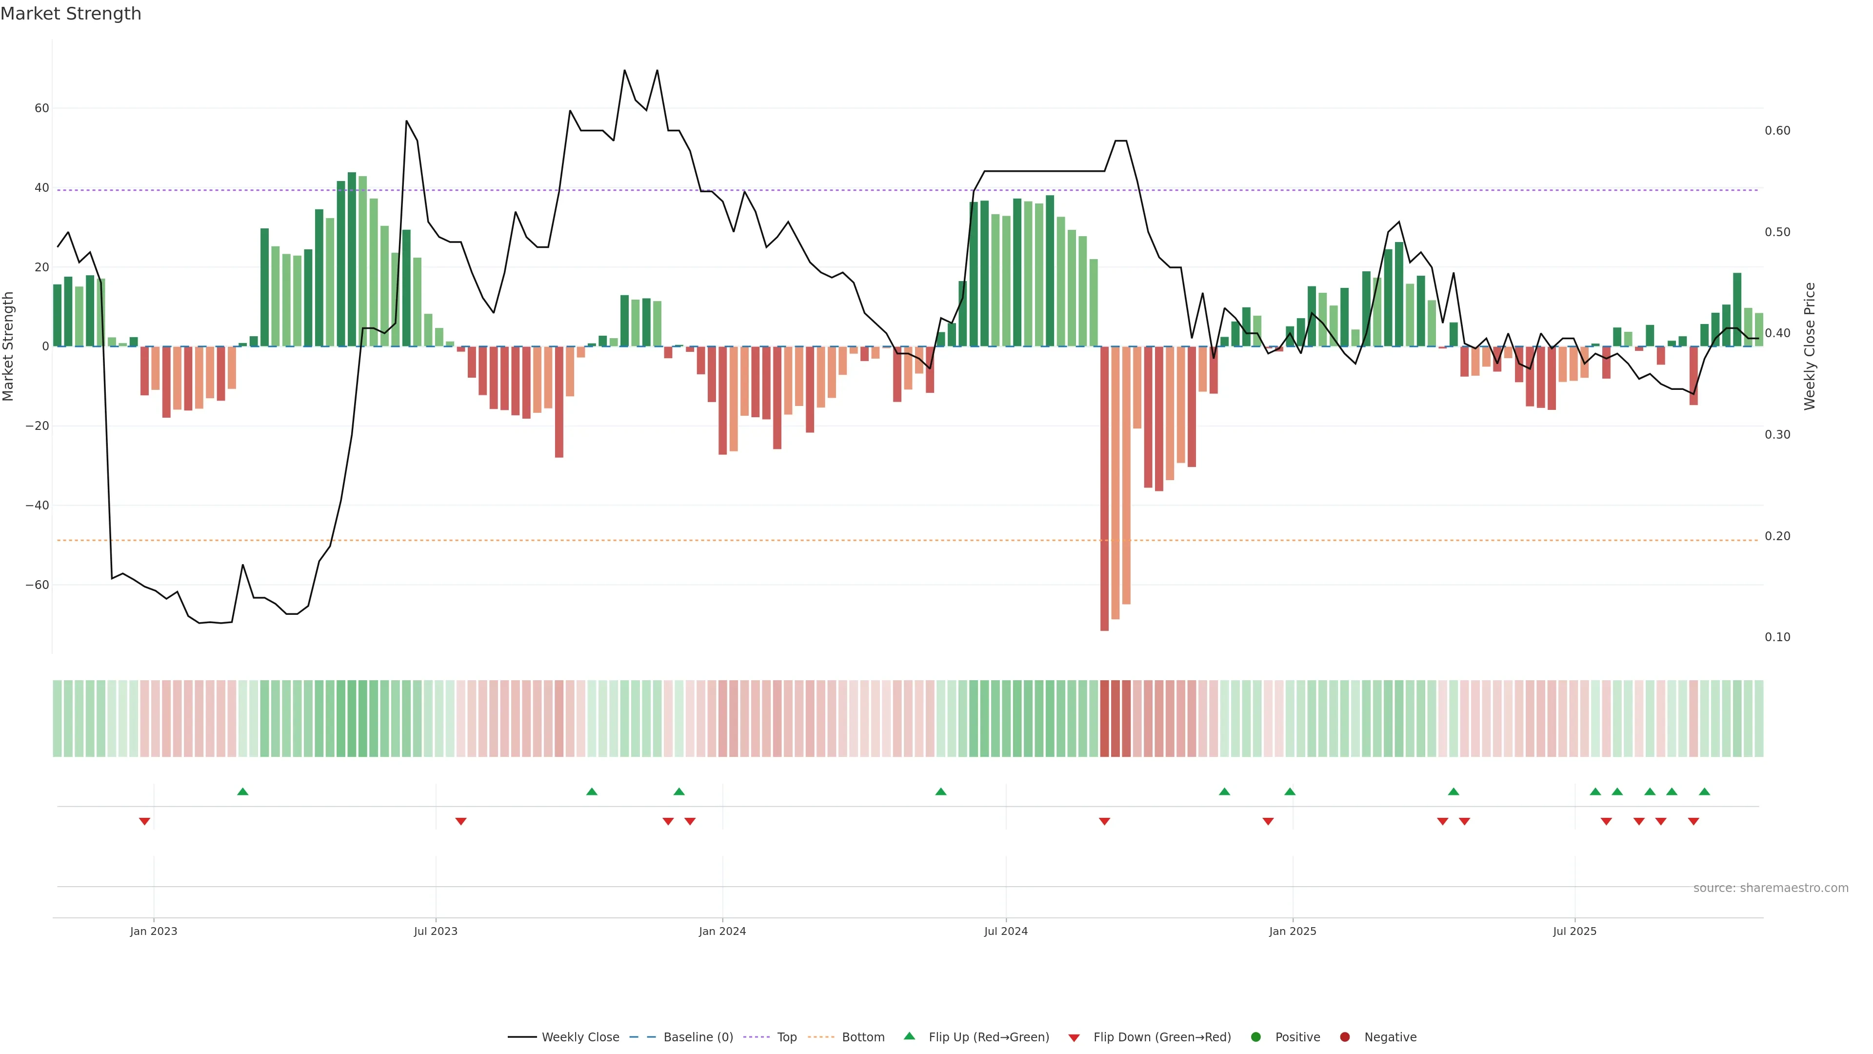
Task: Click the red flip-down marker just after Jul 2023
Action: point(461,821)
